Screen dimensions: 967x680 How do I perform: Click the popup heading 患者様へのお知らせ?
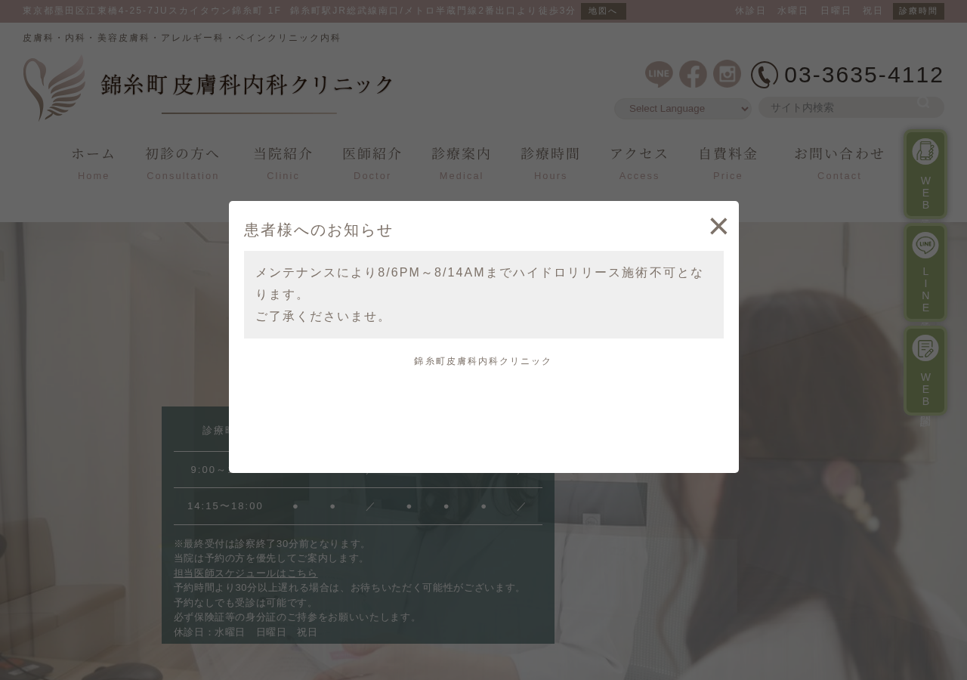pos(318,230)
